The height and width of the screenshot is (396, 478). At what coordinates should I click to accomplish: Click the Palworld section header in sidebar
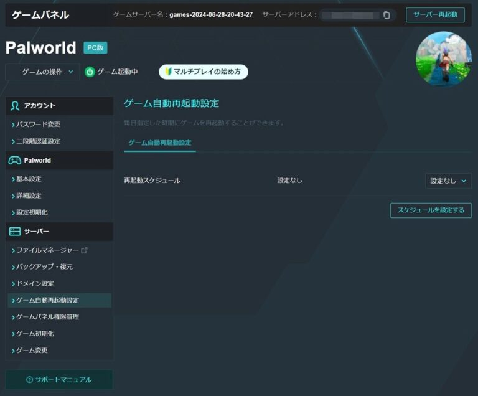click(x=60, y=160)
